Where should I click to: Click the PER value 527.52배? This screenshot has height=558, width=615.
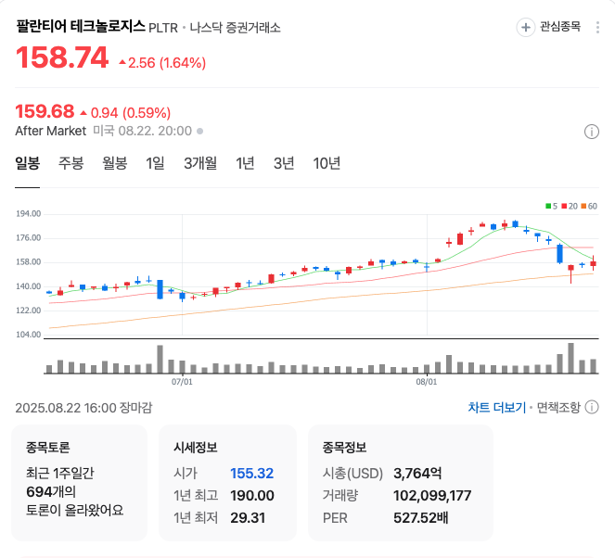point(421,518)
